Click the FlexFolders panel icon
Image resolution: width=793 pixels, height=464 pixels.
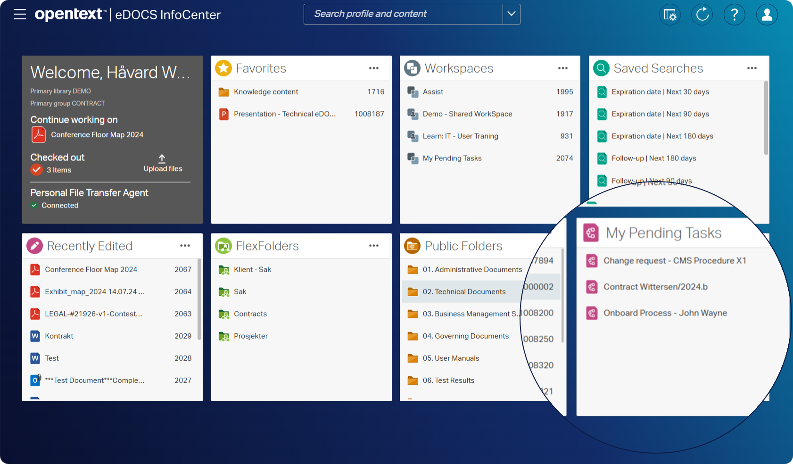click(223, 246)
